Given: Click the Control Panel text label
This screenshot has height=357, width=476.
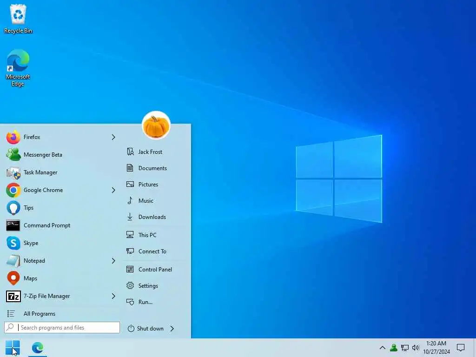Looking at the screenshot, I should click(x=155, y=270).
